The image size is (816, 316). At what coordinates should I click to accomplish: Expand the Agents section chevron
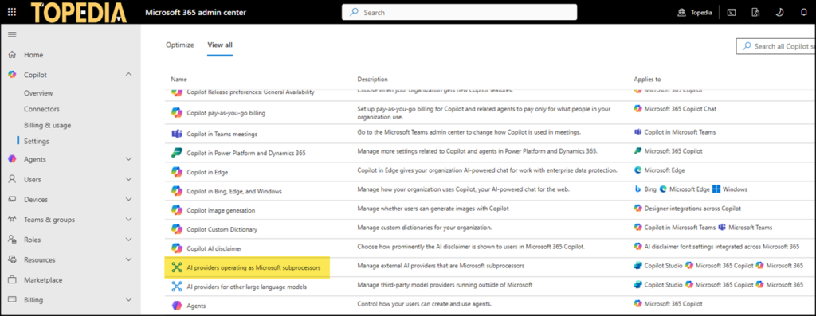[128, 159]
